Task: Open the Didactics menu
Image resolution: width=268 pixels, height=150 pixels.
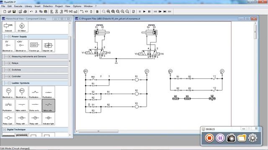Action: [x=48, y=6]
